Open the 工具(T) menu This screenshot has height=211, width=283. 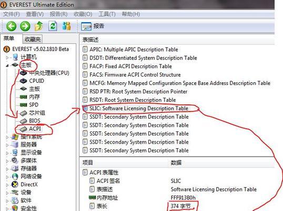(x=107, y=14)
